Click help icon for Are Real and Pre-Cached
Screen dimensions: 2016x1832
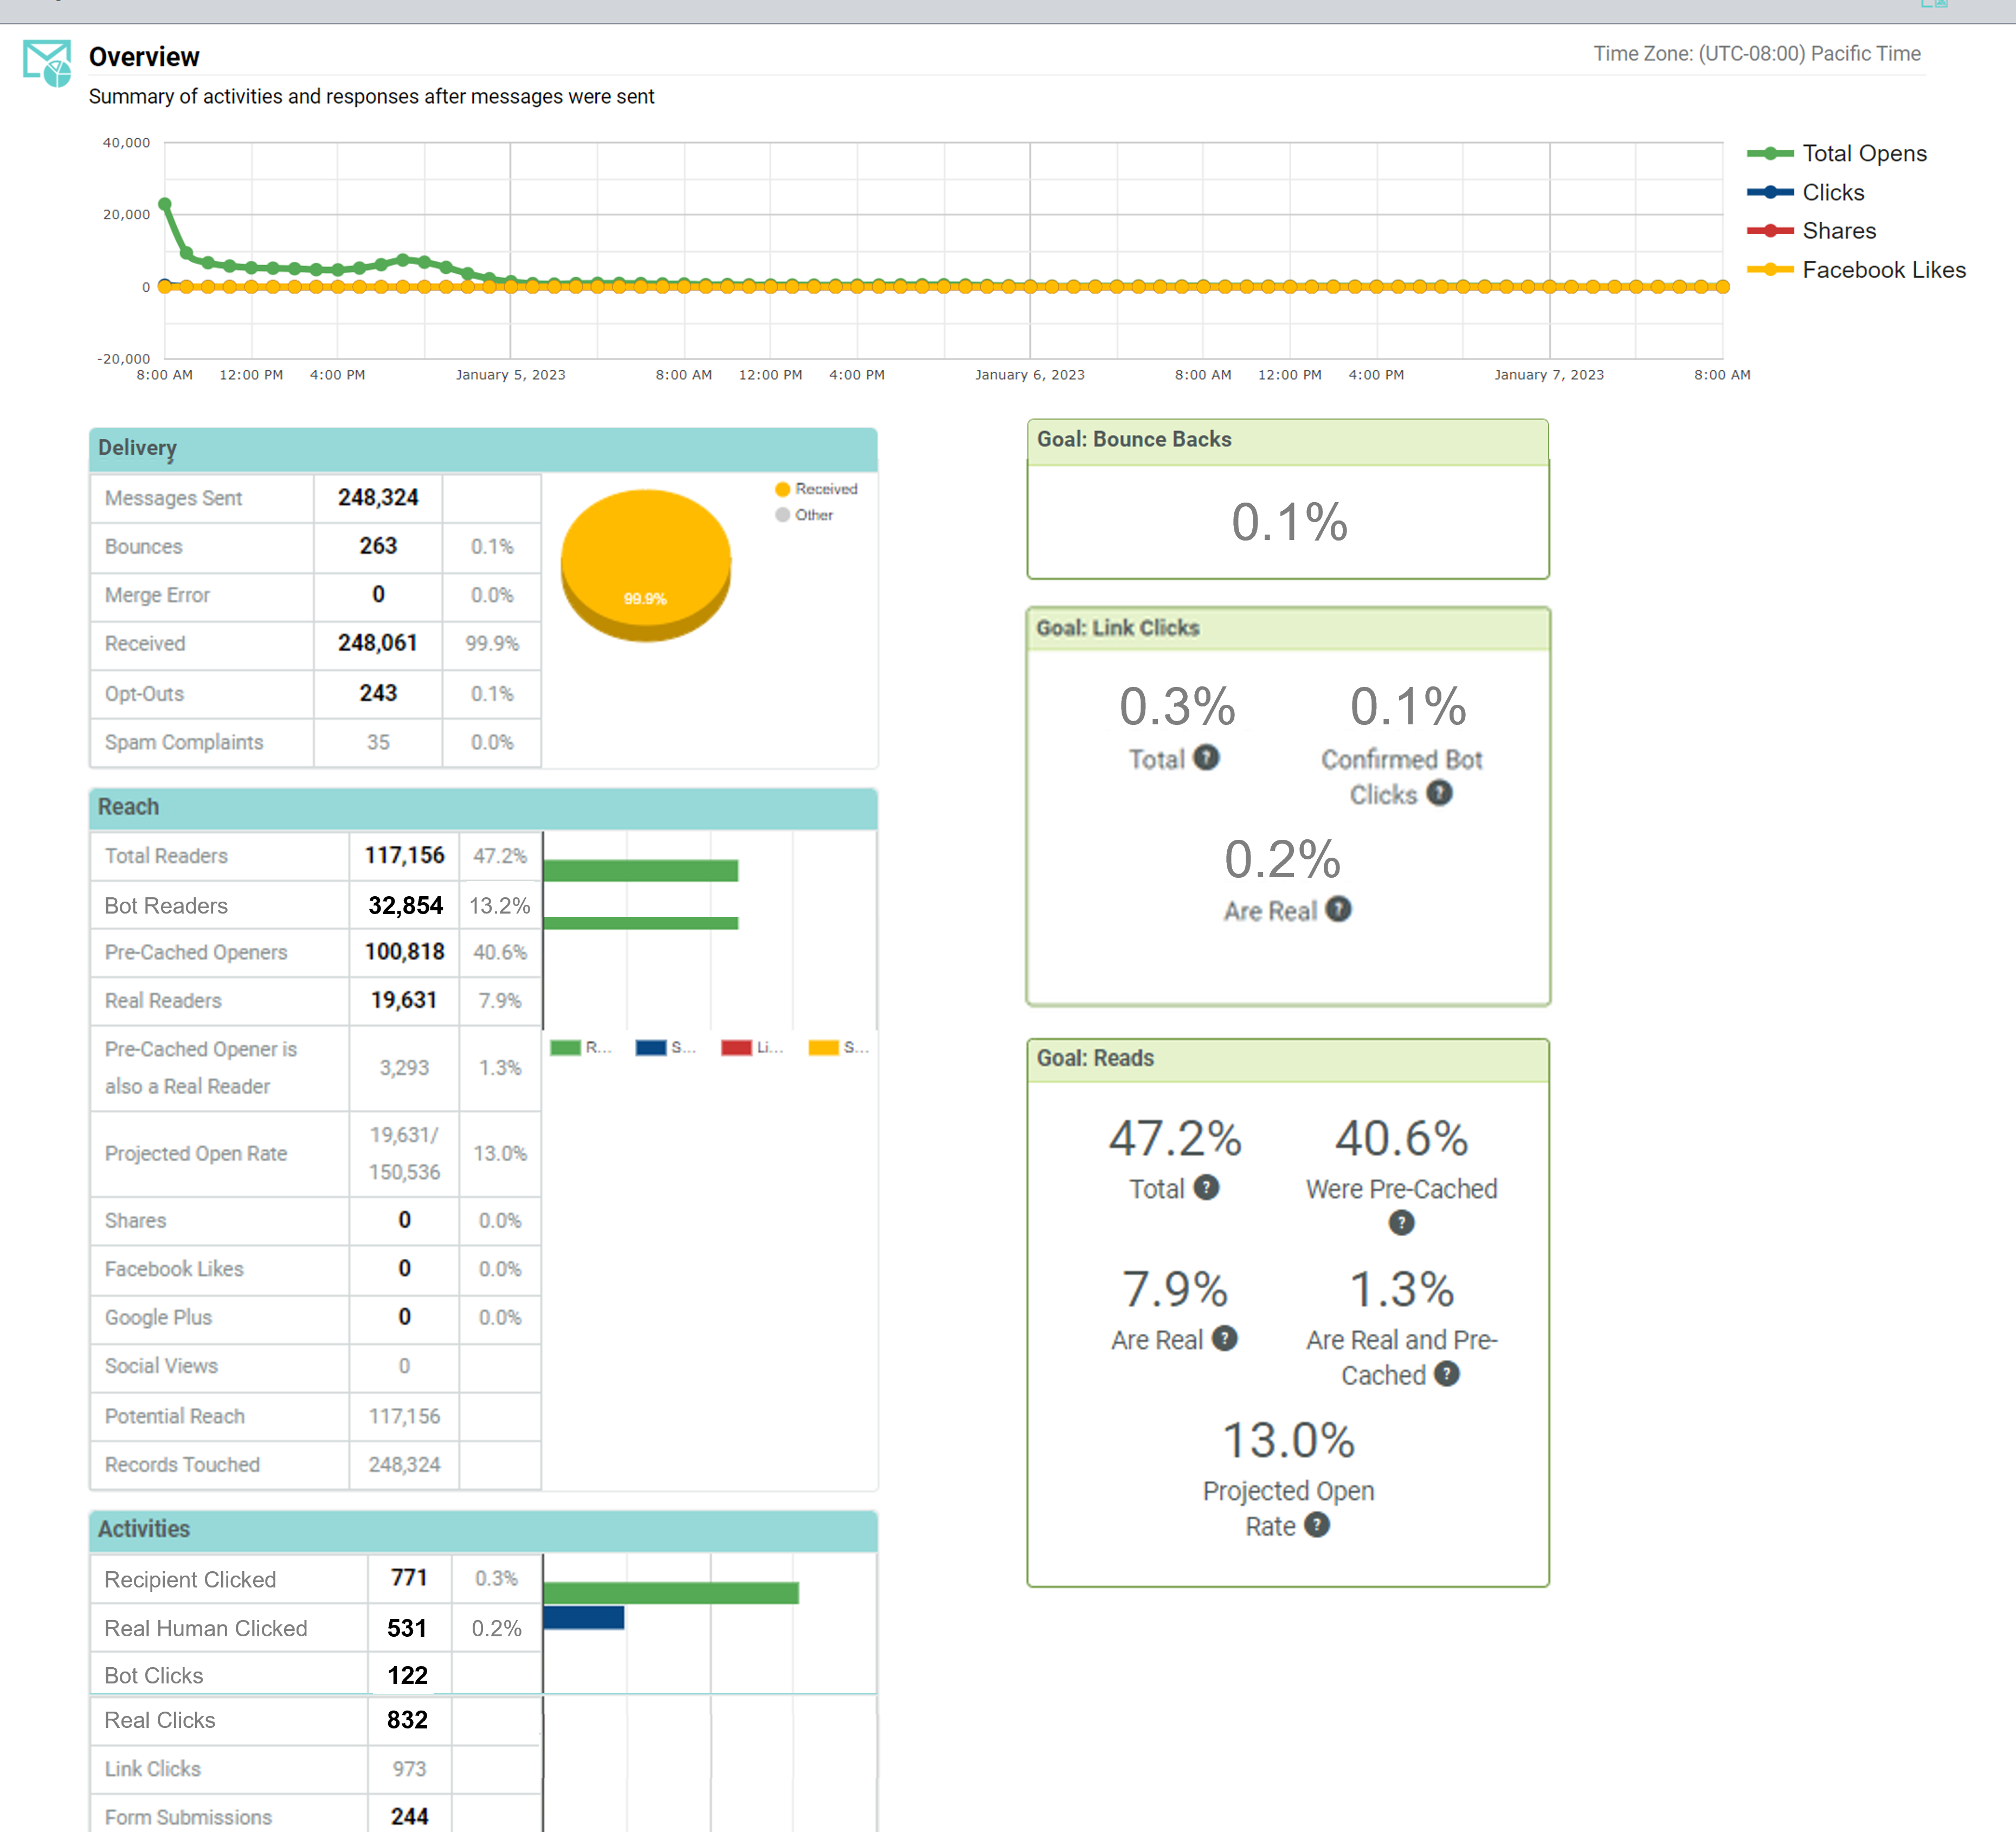tap(1446, 1374)
